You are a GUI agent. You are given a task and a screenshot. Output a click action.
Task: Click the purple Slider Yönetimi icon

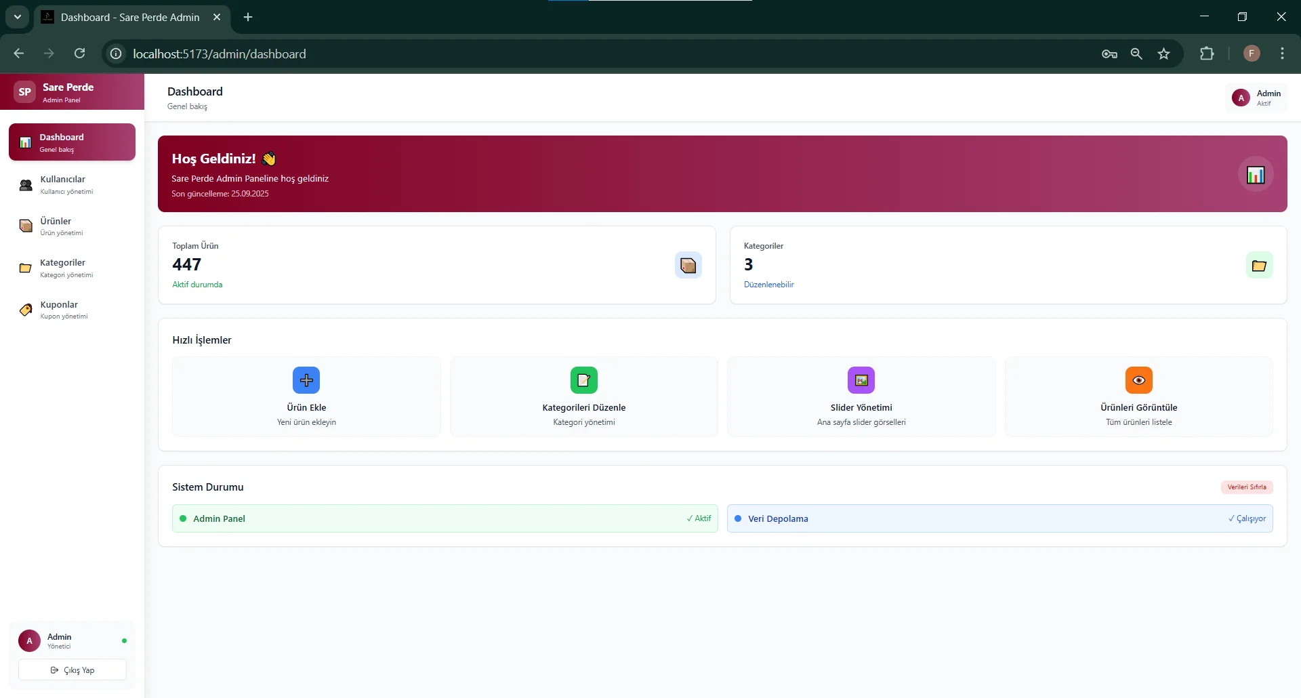861,380
